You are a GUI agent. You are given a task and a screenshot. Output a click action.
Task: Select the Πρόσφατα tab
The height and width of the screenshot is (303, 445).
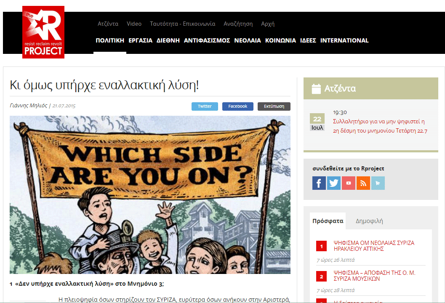[328, 221]
